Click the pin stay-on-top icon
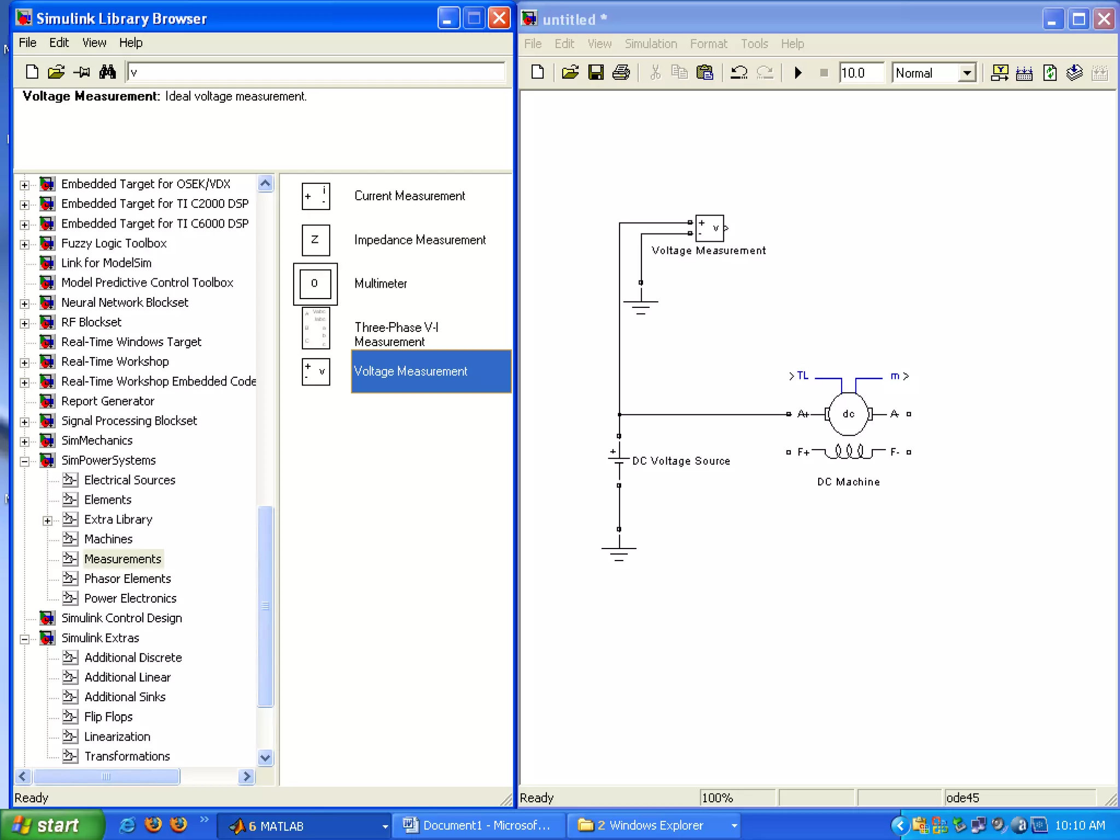Image resolution: width=1120 pixels, height=840 pixels. coord(82,72)
